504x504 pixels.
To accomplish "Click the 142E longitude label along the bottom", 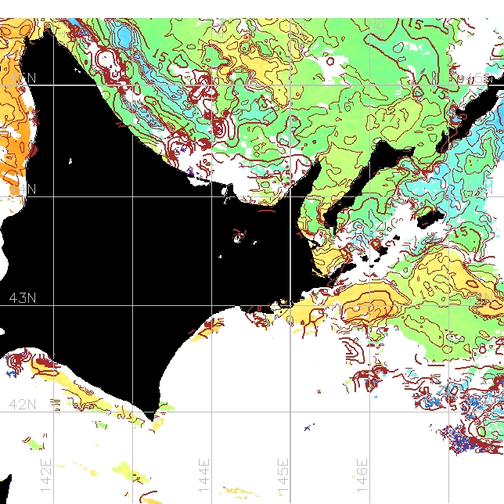I will click(46, 475).
